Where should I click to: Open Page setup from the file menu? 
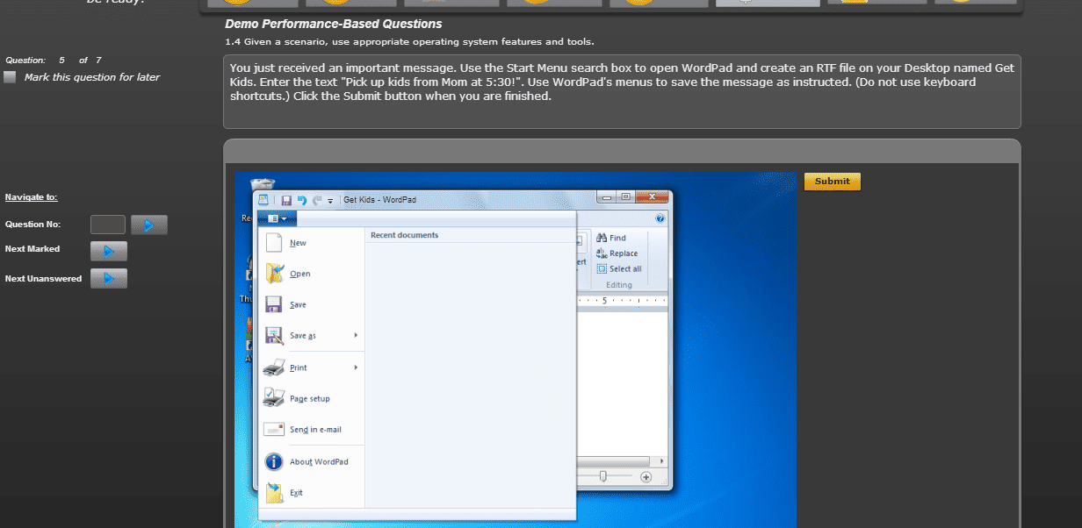[312, 398]
